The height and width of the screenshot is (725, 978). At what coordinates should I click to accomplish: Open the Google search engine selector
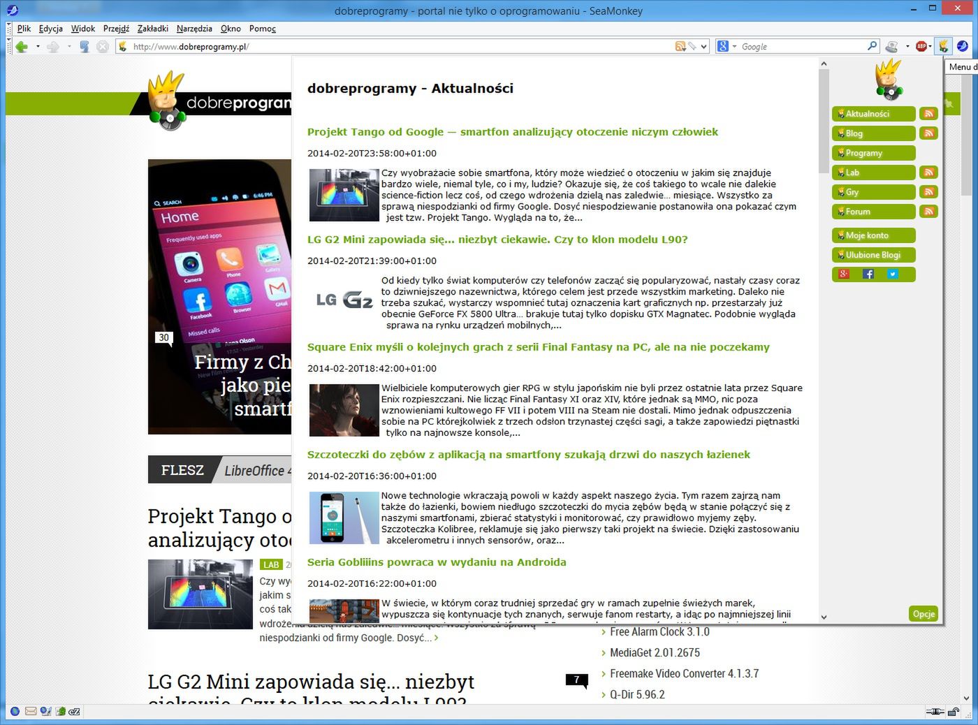[x=727, y=46]
